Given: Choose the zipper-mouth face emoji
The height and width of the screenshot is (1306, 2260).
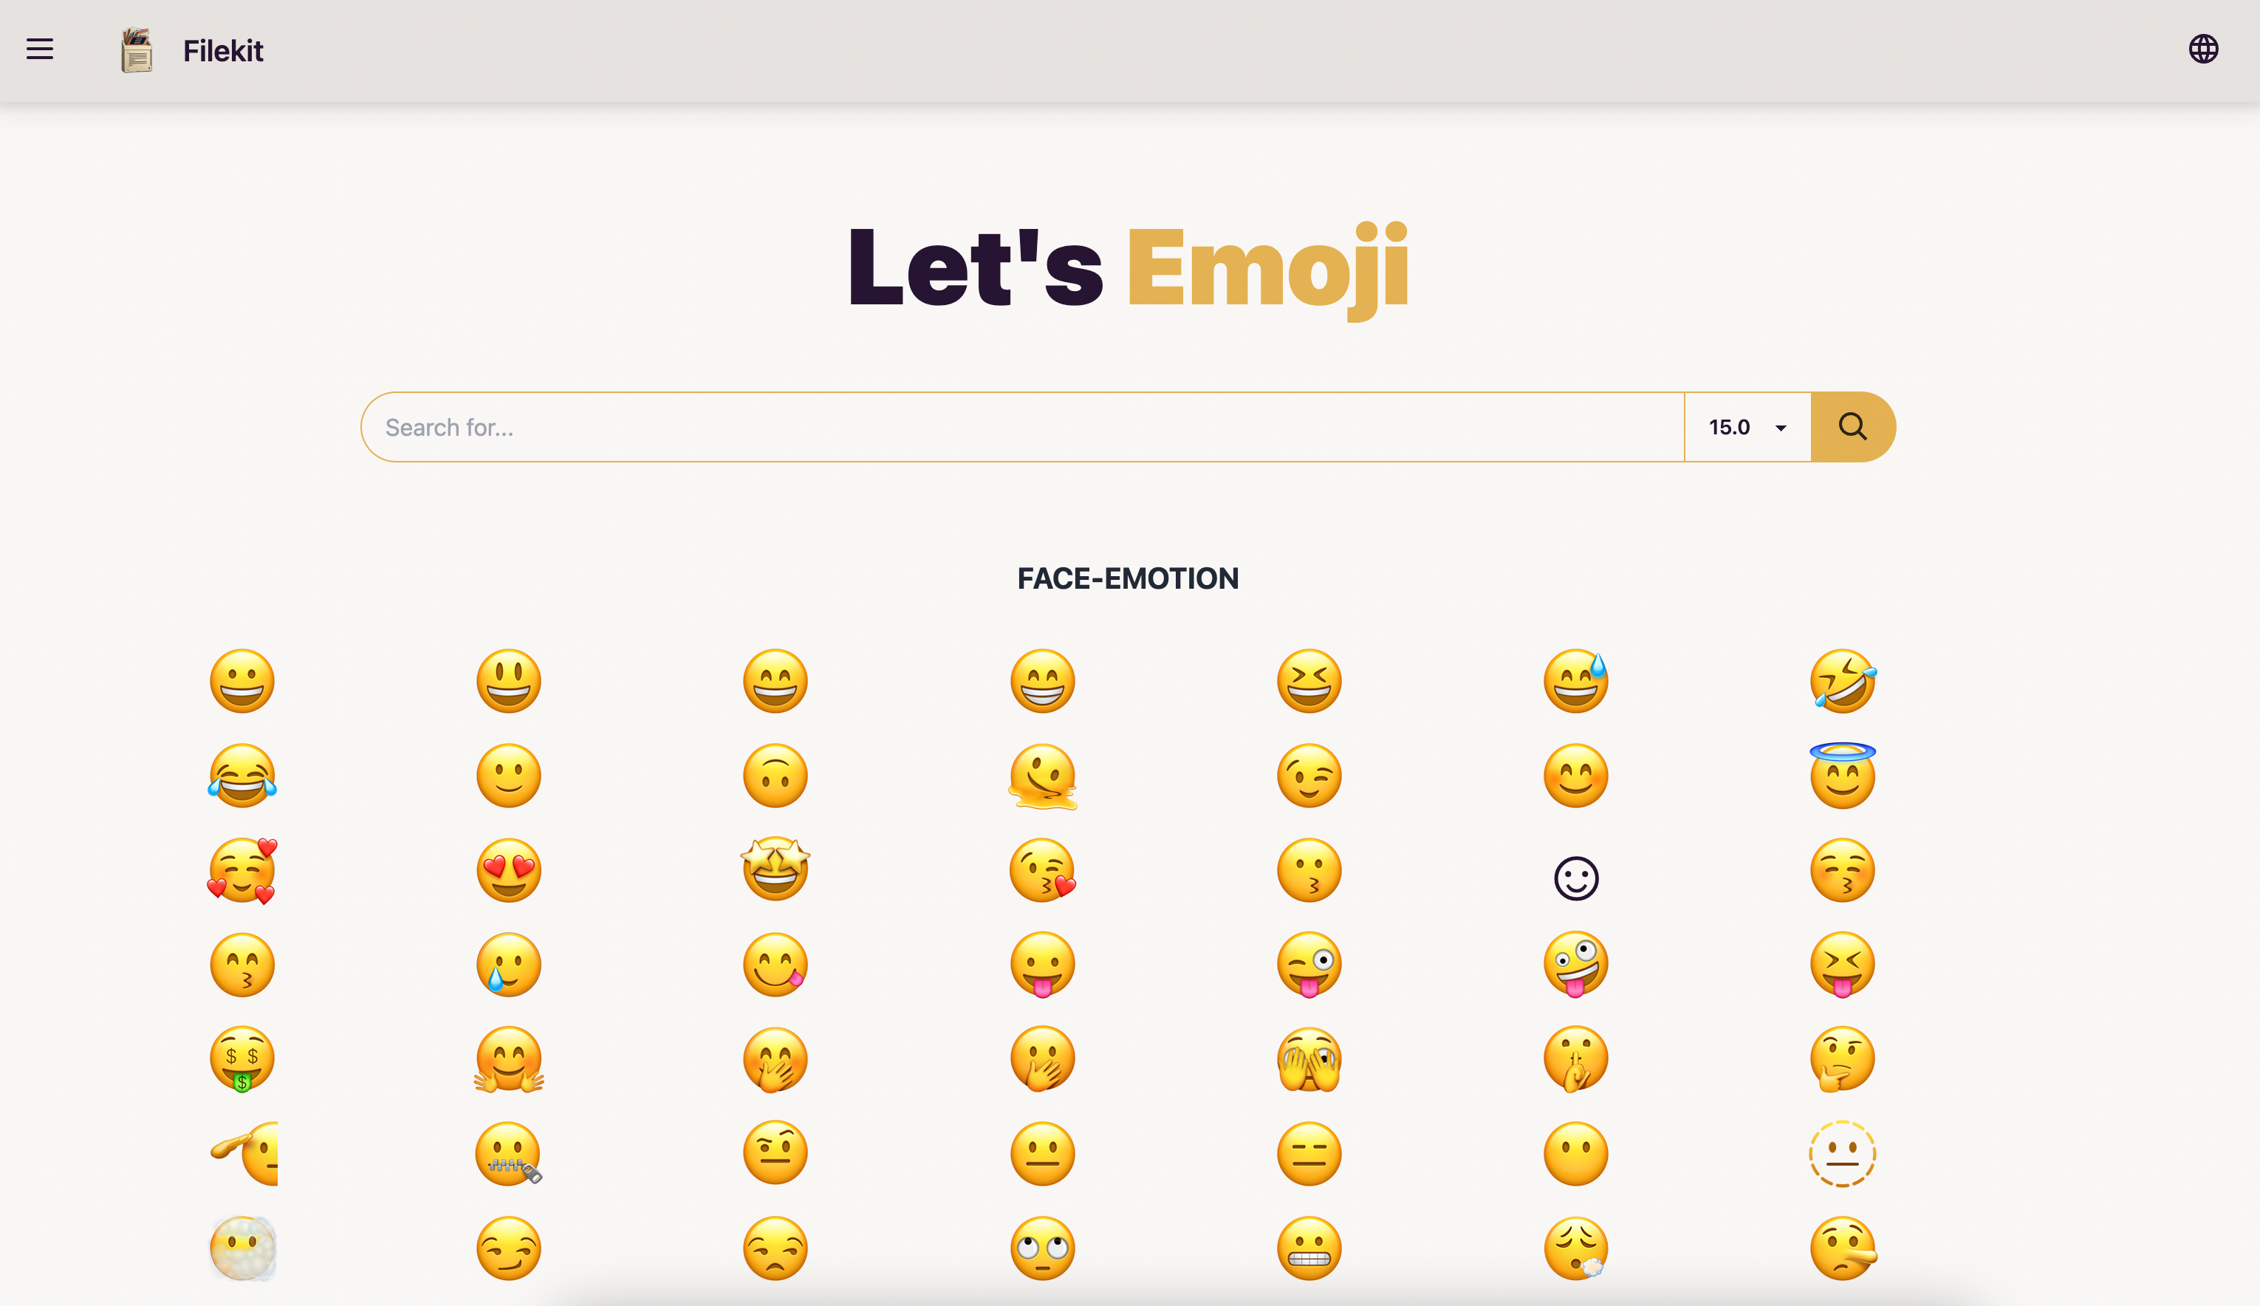Looking at the screenshot, I should pos(508,1154).
